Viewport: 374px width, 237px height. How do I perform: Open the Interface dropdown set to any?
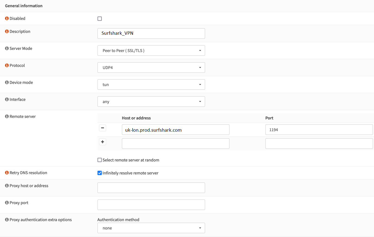pos(151,102)
